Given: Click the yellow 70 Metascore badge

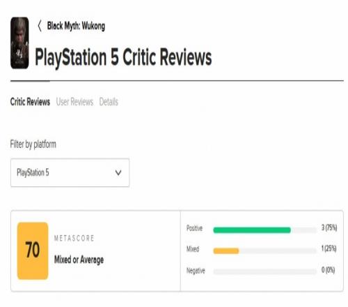Looking at the screenshot, I should [x=33, y=250].
